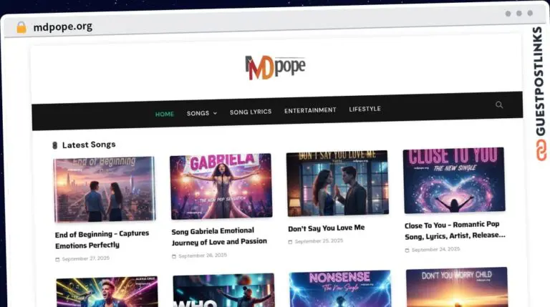Screen dimensions: 550x307
Task: Click the date September 27, 2025
Action: pos(86,258)
